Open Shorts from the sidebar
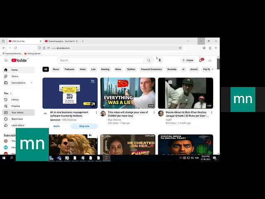The image size is (265, 199). pos(18,76)
